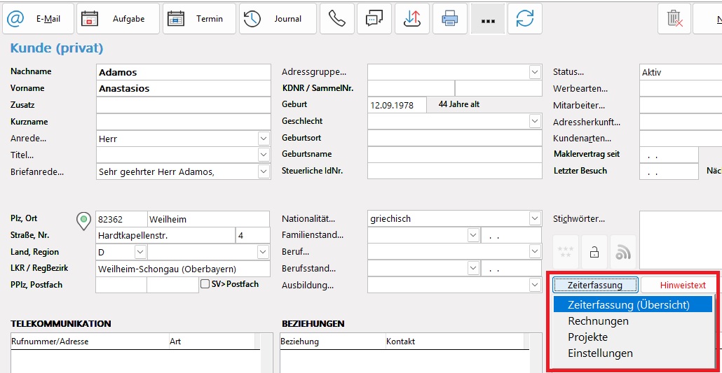Viewport: 722px width, 373px height.
Task: Select Einstellungen menu entry
Action: click(x=600, y=353)
